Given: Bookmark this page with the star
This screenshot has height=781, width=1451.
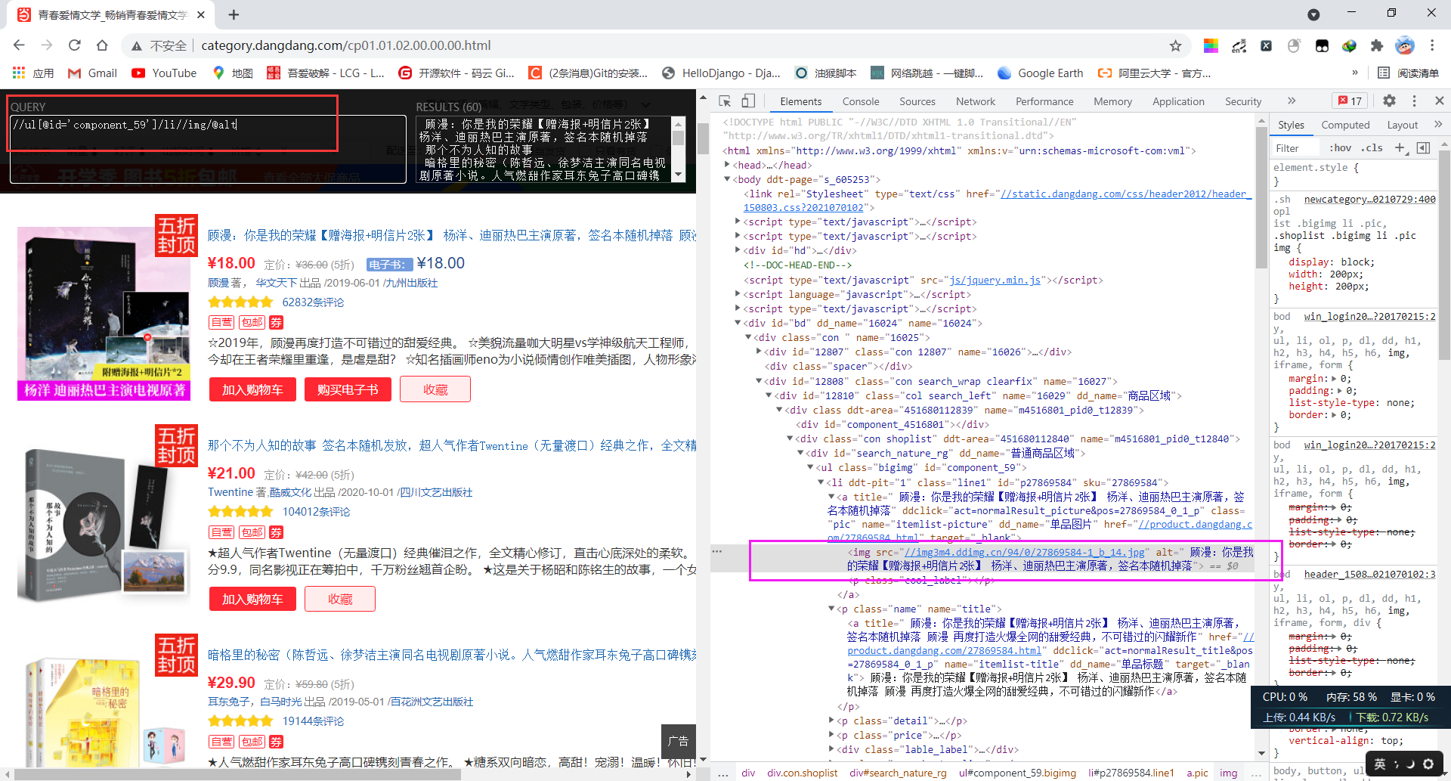Looking at the screenshot, I should click(x=1175, y=46).
